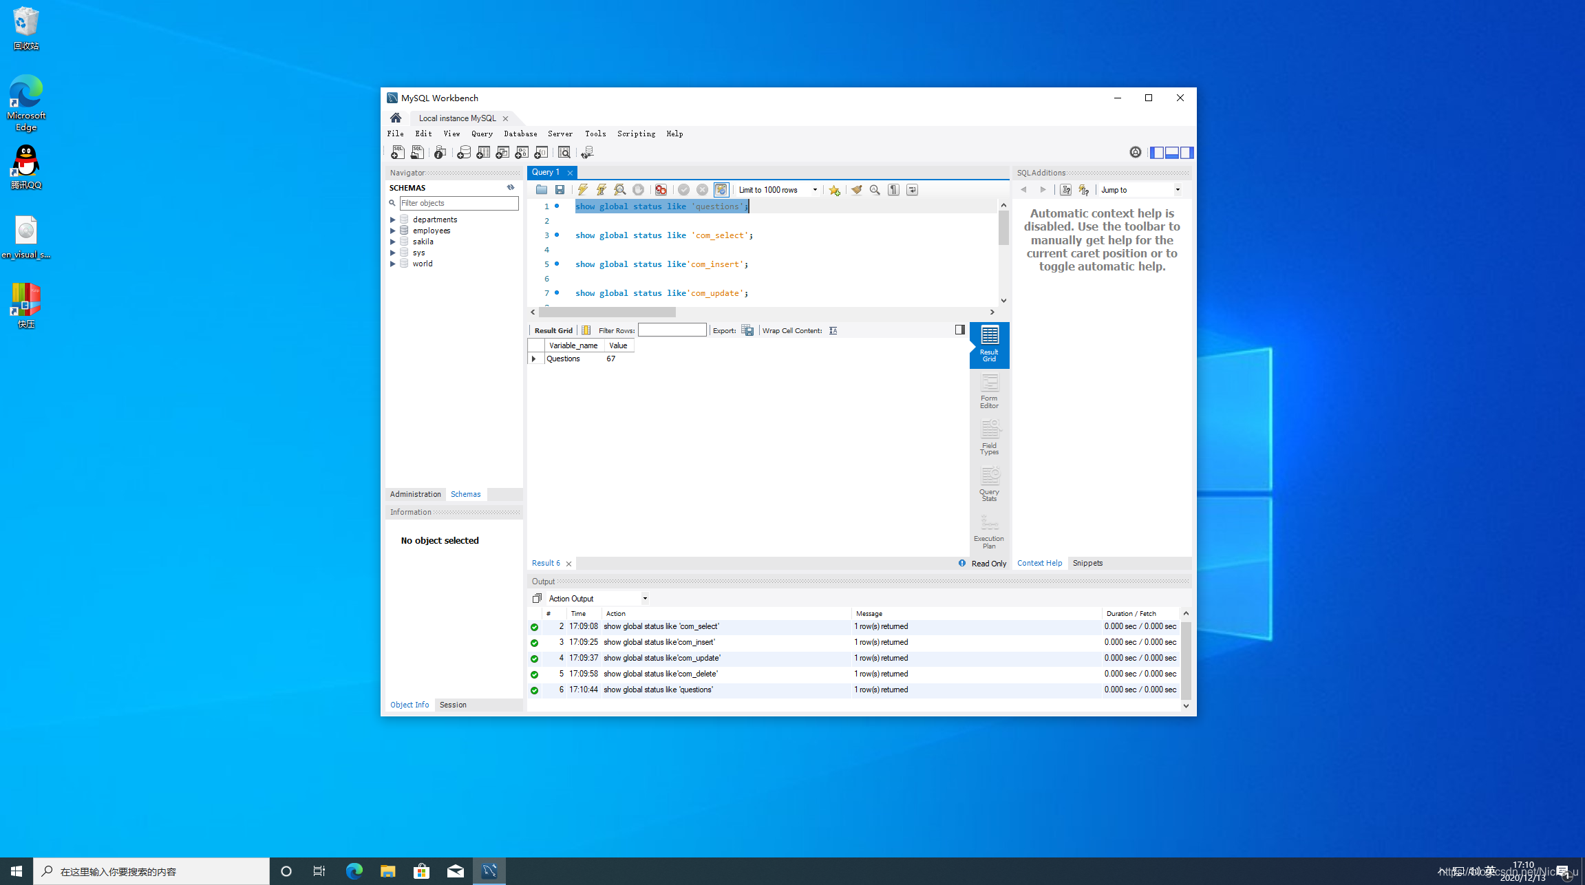Open the Action Output type dropdown
This screenshot has height=885, width=1585.
[597, 599]
